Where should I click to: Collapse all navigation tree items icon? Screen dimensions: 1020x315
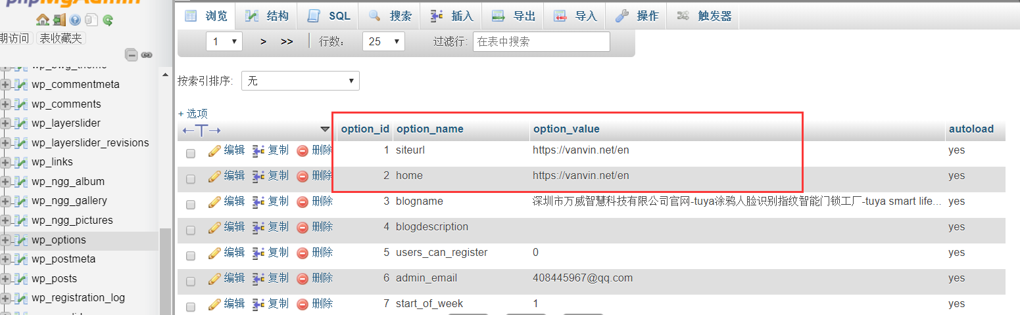(x=132, y=55)
